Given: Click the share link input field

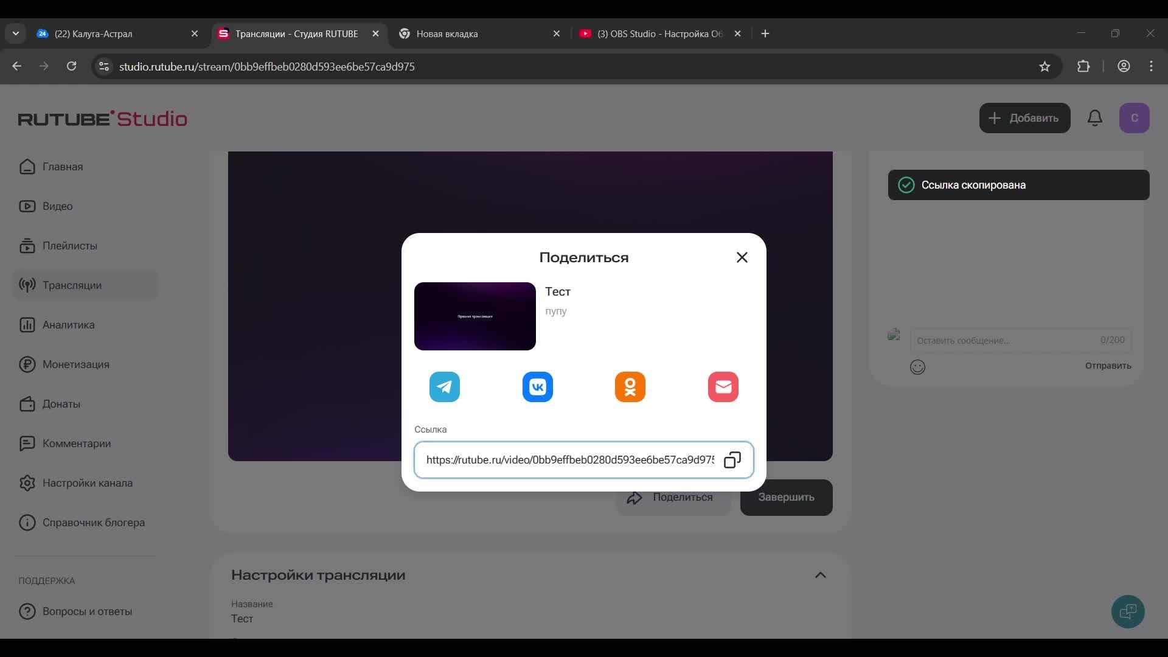Looking at the screenshot, I should 569,460.
